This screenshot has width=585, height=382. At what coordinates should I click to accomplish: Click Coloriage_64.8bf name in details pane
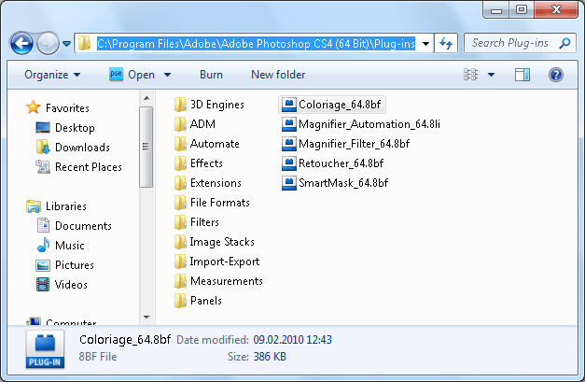125,339
